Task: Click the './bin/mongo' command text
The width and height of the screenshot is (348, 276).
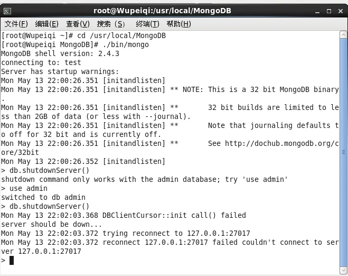Action: [x=126, y=44]
